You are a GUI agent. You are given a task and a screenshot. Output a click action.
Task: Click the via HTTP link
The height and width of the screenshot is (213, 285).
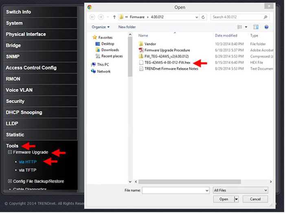click(x=28, y=162)
